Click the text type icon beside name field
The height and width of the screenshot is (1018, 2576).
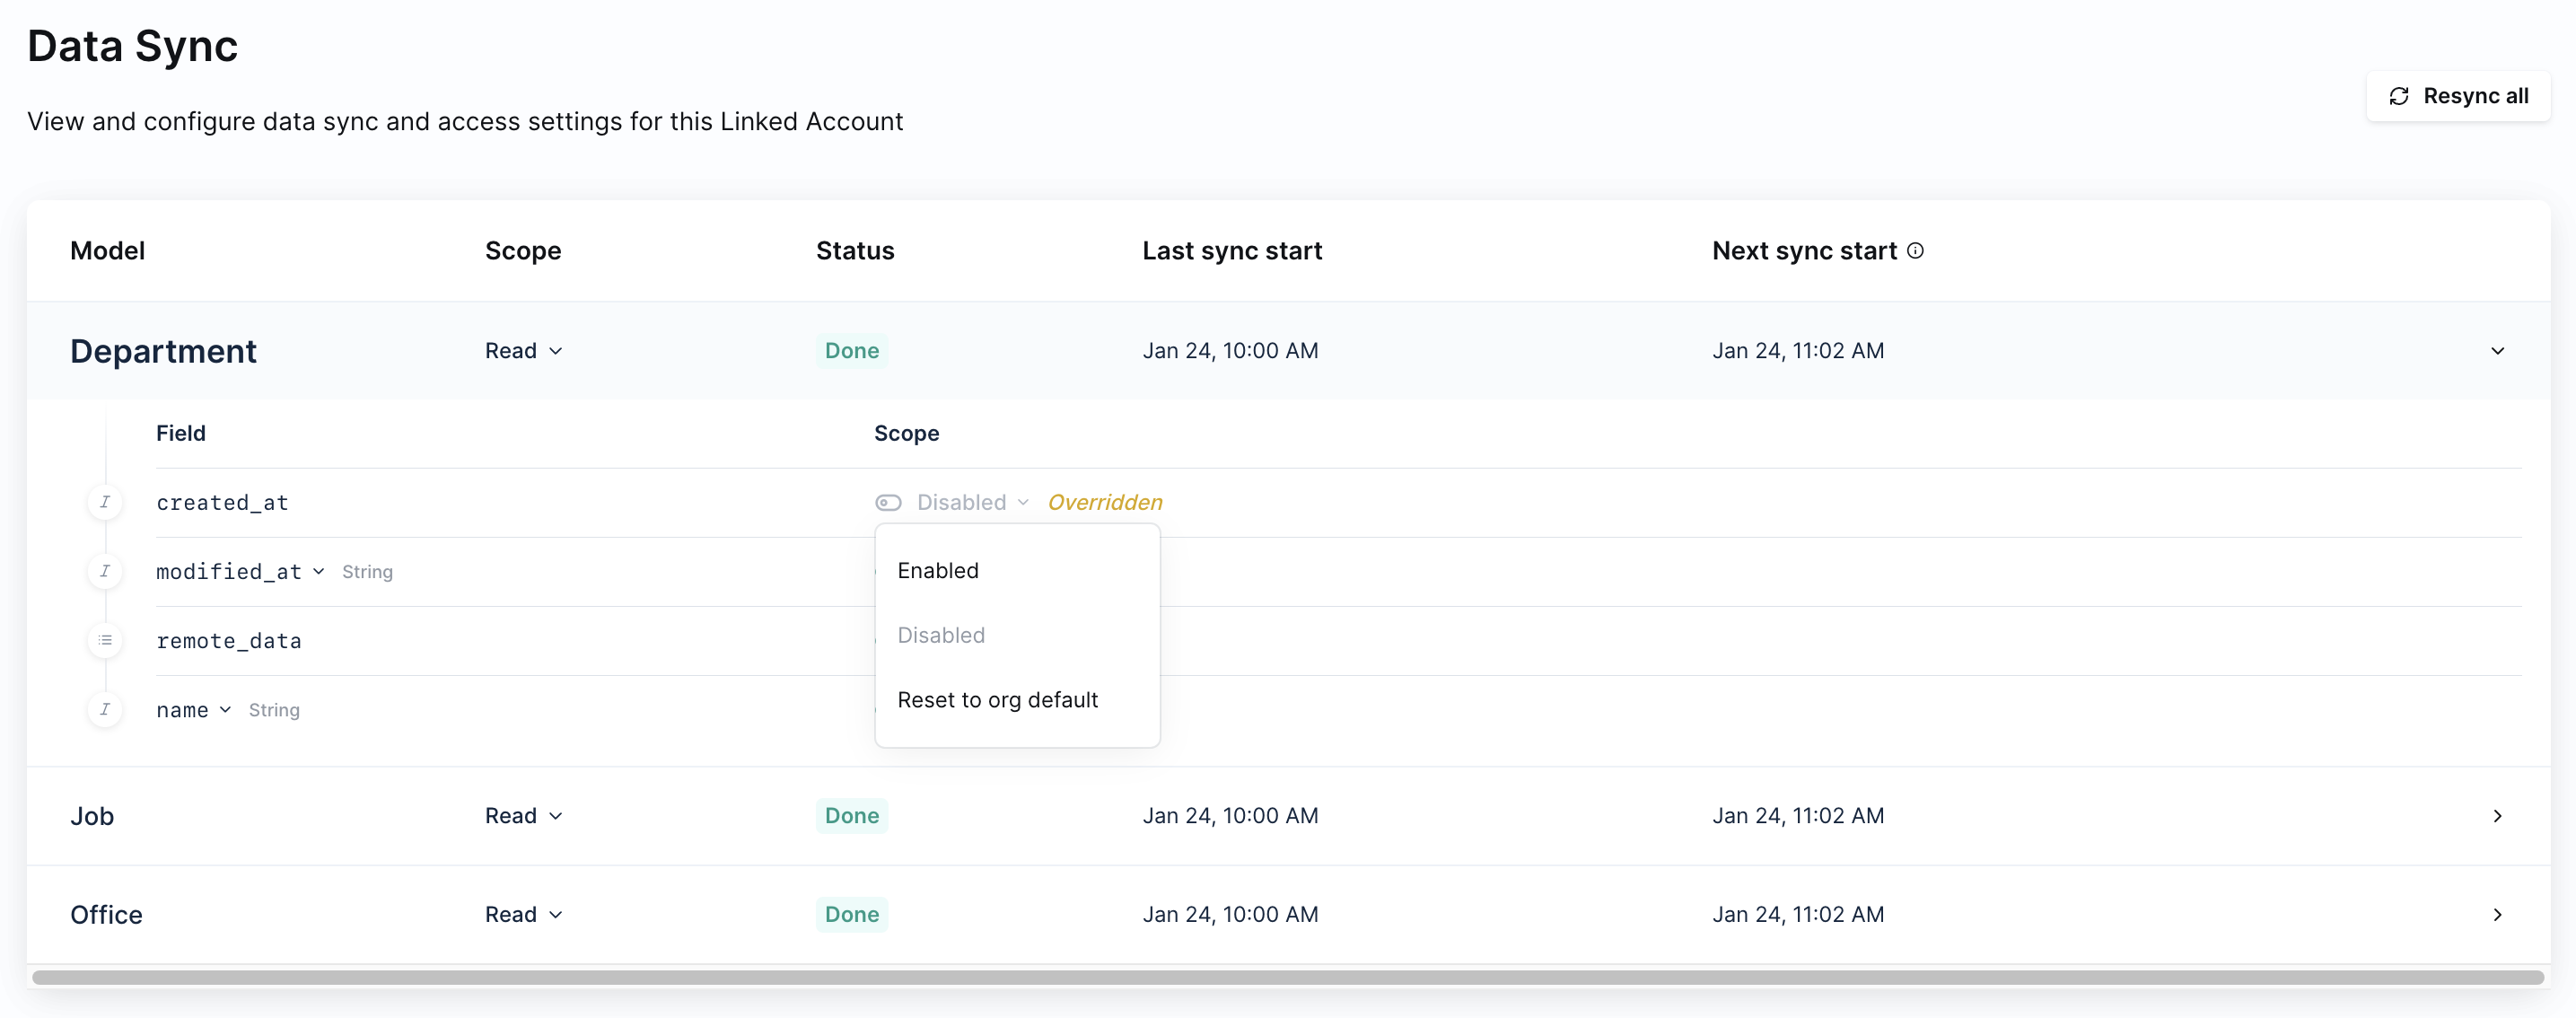pos(105,709)
